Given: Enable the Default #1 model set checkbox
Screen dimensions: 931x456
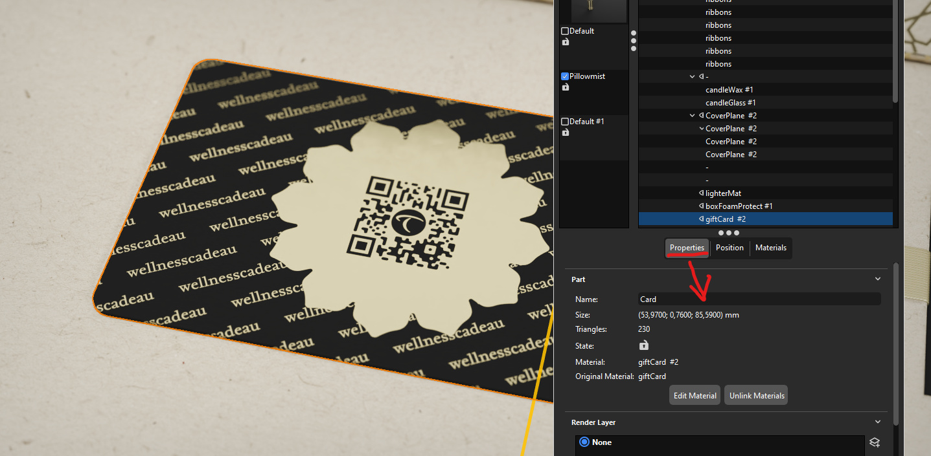Looking at the screenshot, I should click(565, 122).
